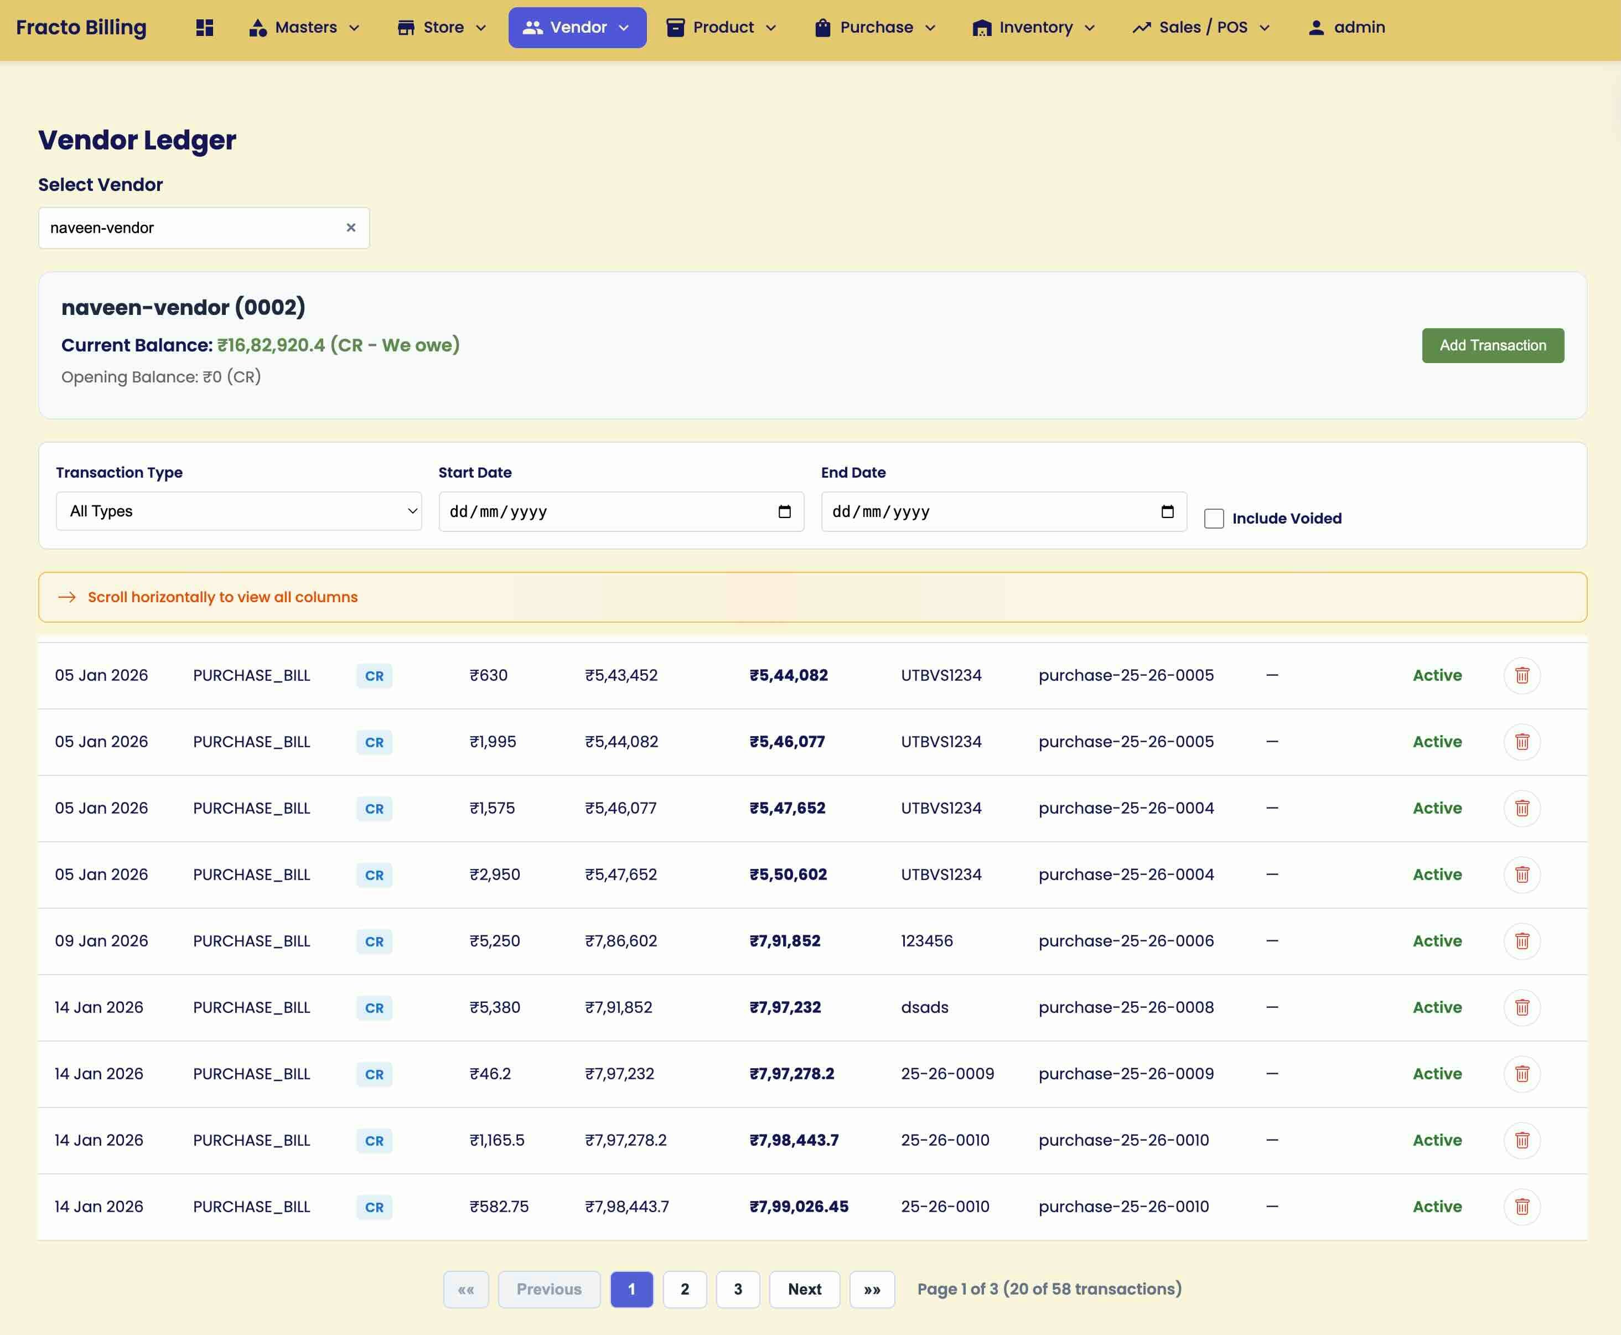The width and height of the screenshot is (1621, 1335).
Task: Clear the selected naveen-vendor with X icon
Action: coord(351,227)
